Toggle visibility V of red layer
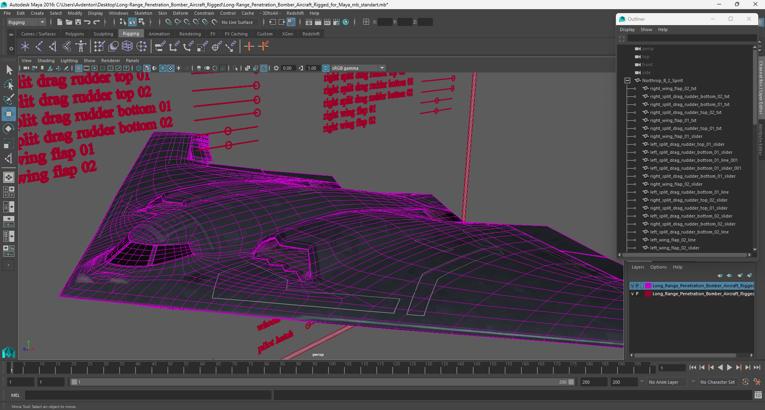 pyautogui.click(x=632, y=294)
